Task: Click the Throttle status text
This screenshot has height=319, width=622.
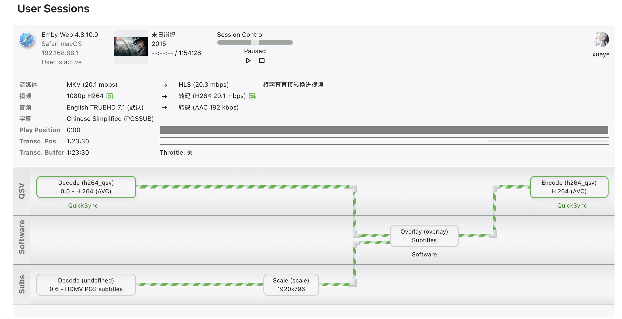Action: 176,153
